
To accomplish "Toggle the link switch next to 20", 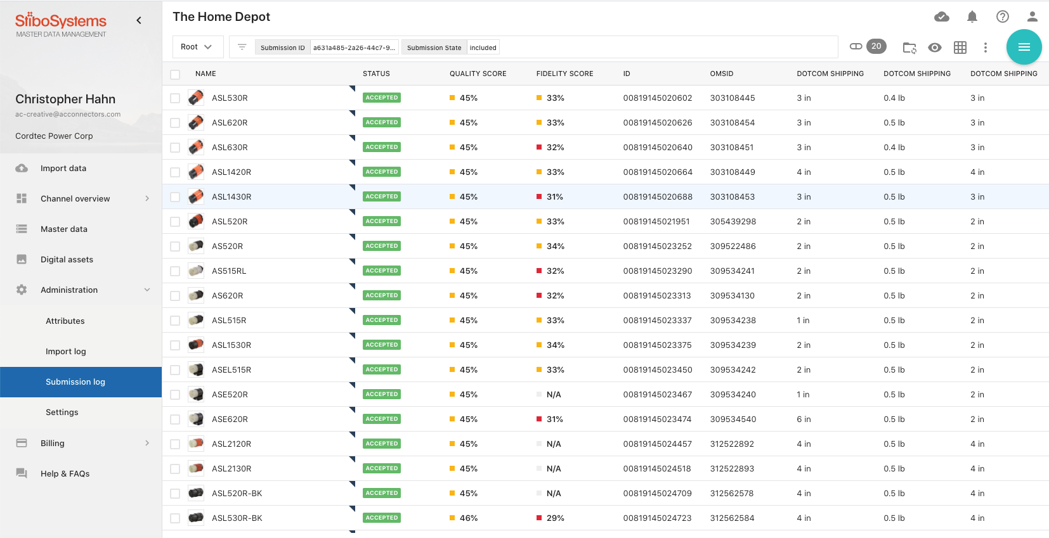I will point(856,46).
